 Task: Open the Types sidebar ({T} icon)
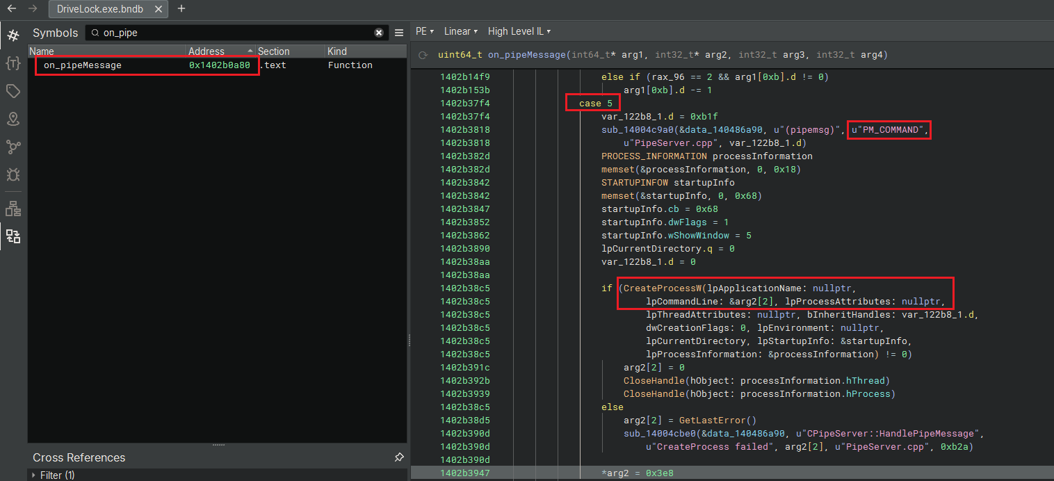point(13,63)
